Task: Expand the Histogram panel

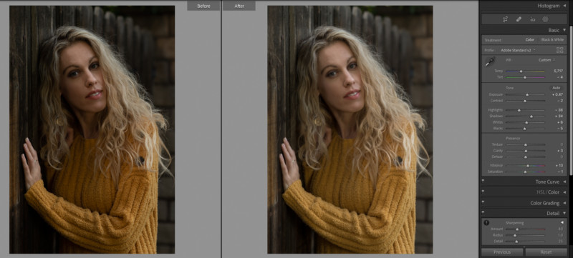Action: tap(564, 6)
